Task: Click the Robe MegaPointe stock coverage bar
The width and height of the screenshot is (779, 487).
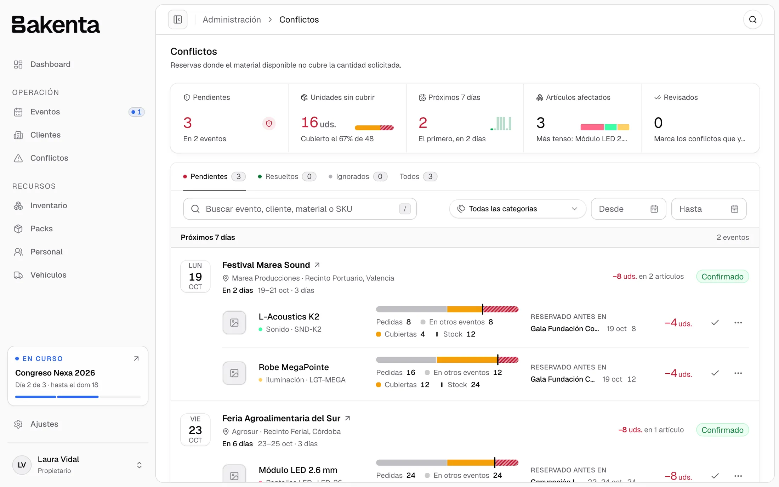Action: click(447, 360)
